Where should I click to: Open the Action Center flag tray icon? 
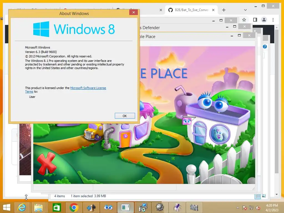(245, 208)
